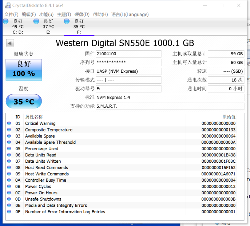
Task: Click raw value 0000000001E438
Action: pyautogui.click(x=218, y=155)
